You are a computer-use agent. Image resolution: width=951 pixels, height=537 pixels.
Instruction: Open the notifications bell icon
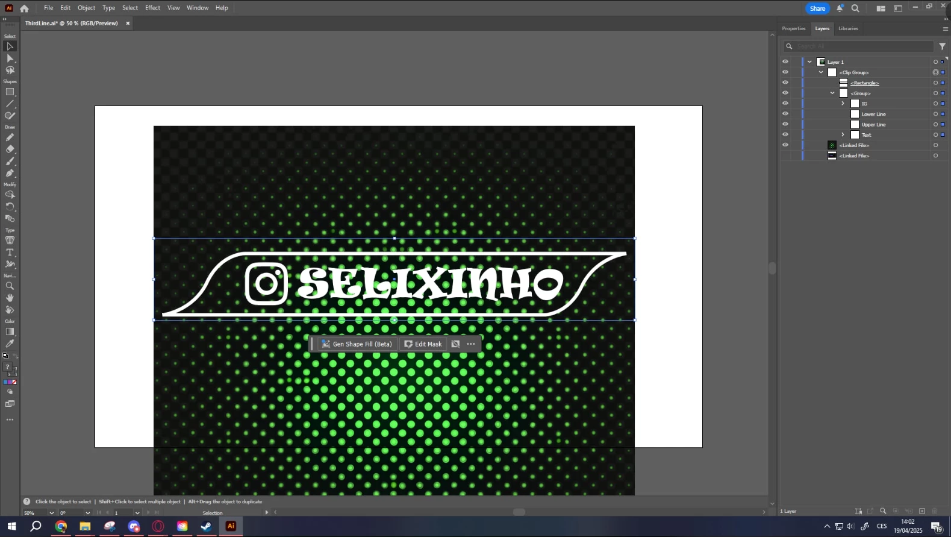[x=840, y=8]
